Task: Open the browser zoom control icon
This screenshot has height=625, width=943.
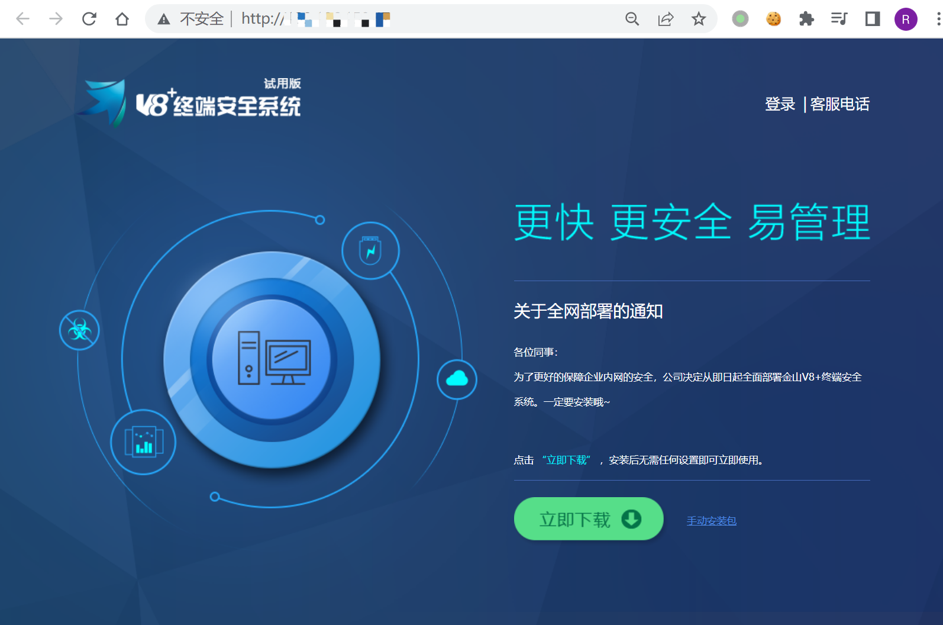Action: (632, 19)
